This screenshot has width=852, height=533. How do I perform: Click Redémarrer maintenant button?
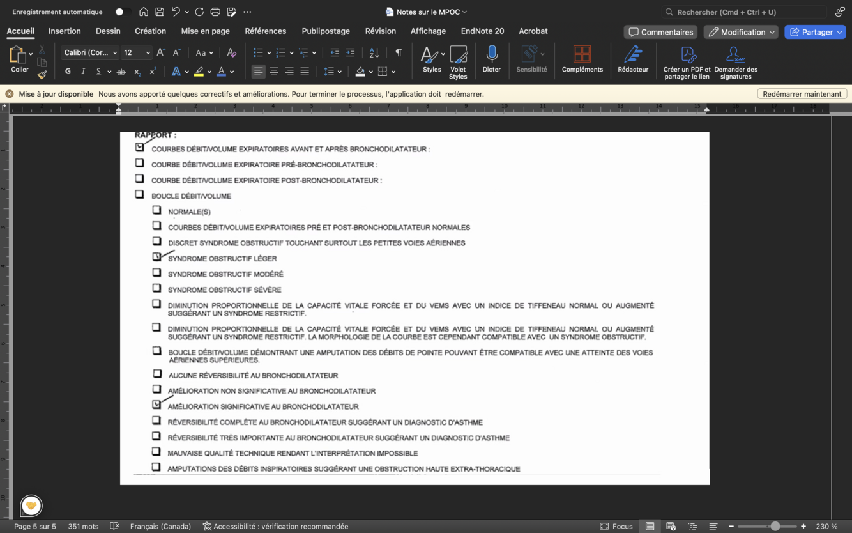pos(802,94)
